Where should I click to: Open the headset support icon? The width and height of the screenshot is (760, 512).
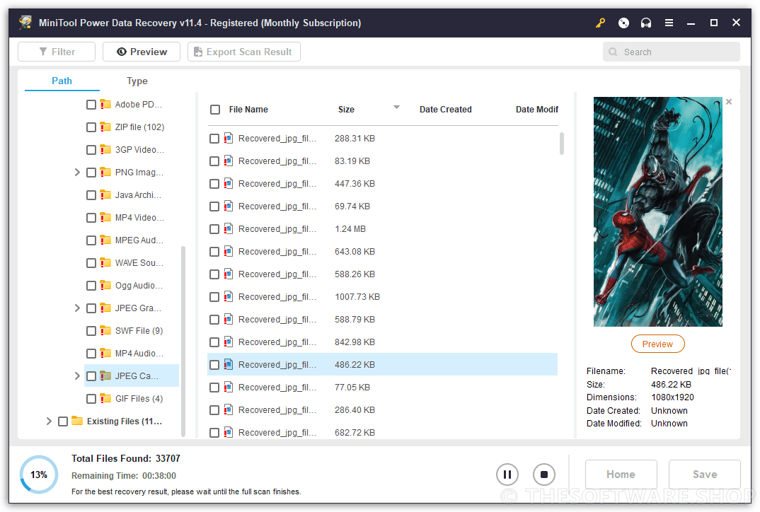pos(646,23)
